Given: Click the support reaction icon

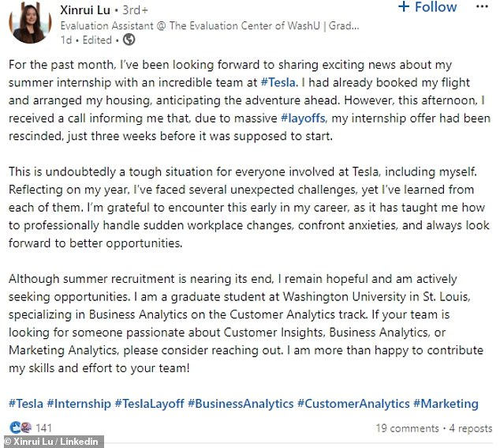Looking at the screenshot, I should click(26, 427).
